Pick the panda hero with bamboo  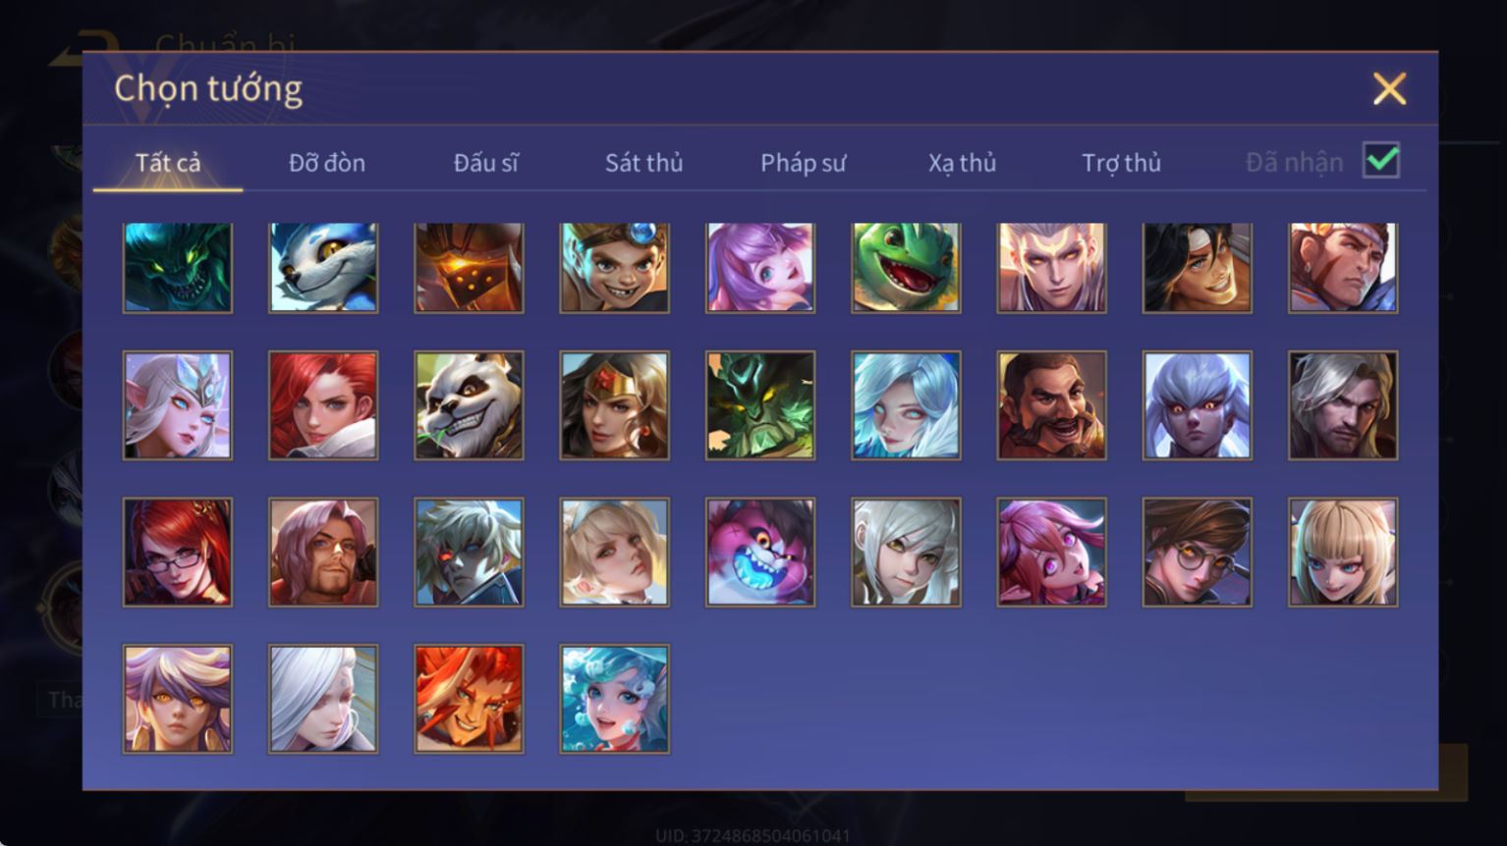pos(469,405)
